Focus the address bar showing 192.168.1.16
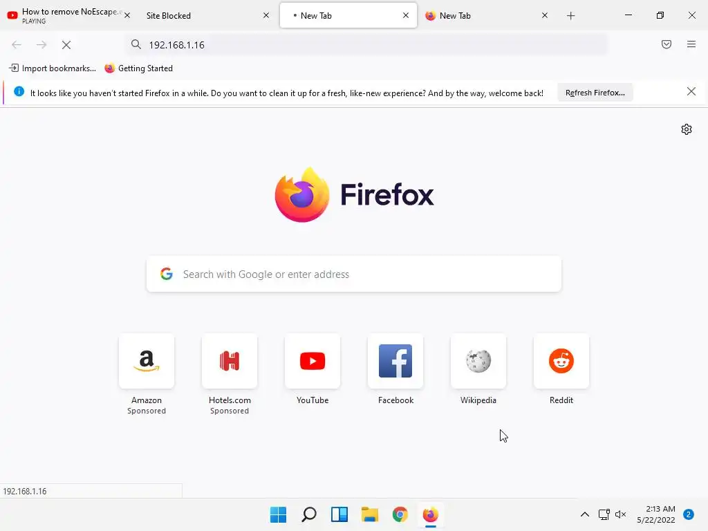Image resolution: width=708 pixels, height=531 pixels. (x=366, y=45)
